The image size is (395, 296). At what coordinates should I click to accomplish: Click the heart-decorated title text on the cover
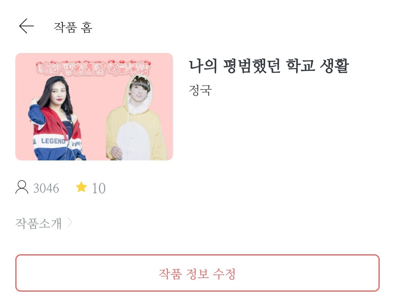pos(93,68)
